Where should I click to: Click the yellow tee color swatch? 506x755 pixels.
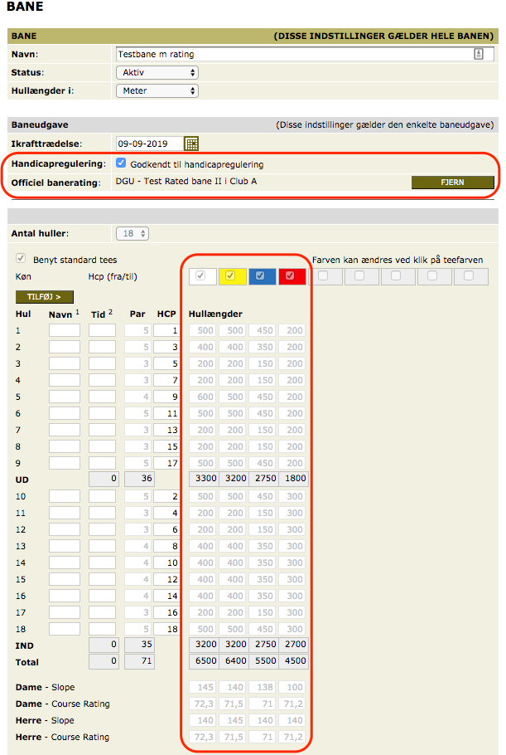pyautogui.click(x=231, y=275)
